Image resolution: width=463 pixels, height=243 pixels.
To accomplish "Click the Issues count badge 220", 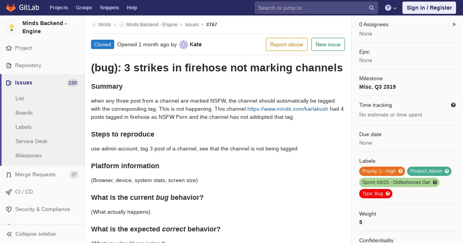I will point(73,83).
